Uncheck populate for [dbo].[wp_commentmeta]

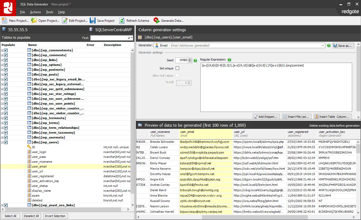[x=6, y=50]
